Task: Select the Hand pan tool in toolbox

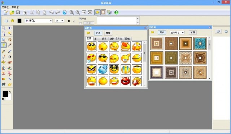Action: click(10, 40)
